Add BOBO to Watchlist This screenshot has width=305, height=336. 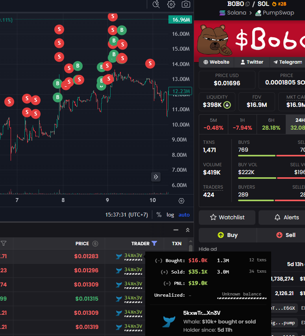click(x=227, y=217)
